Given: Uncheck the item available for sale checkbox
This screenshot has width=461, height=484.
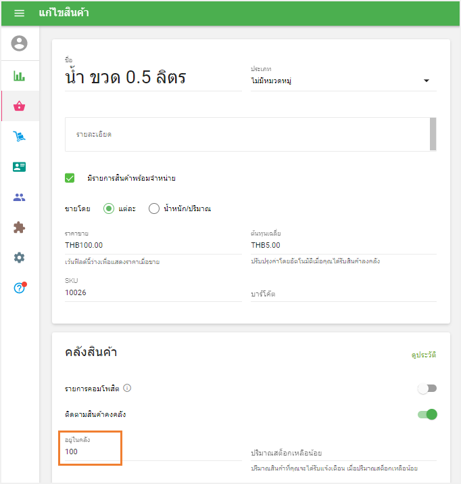Looking at the screenshot, I should click(70, 178).
